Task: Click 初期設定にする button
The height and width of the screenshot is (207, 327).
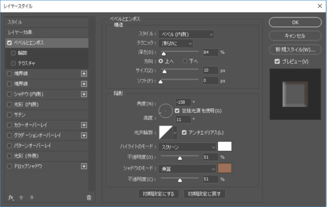Action: [x=159, y=194]
